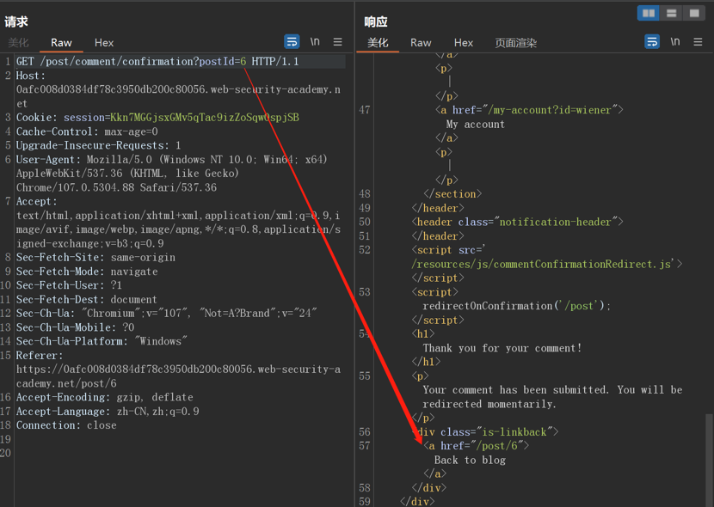The width and height of the screenshot is (714, 507).
Task: Click the 请求 panel title
Action: [x=16, y=21]
